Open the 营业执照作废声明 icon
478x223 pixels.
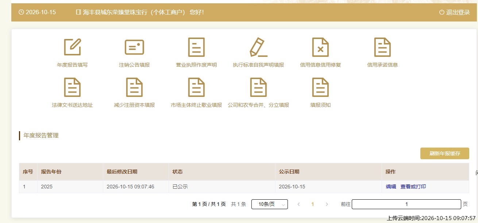(196, 47)
